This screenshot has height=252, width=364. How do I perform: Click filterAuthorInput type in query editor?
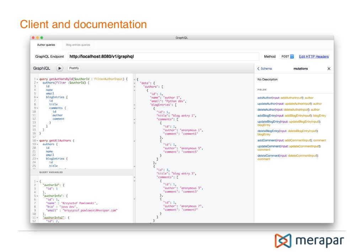108,79
